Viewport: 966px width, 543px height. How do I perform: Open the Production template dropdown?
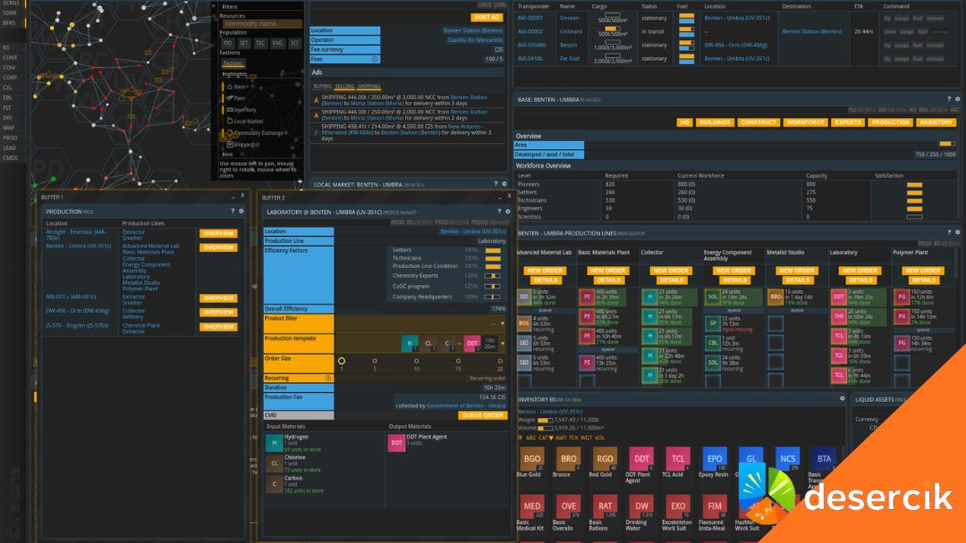[503, 343]
